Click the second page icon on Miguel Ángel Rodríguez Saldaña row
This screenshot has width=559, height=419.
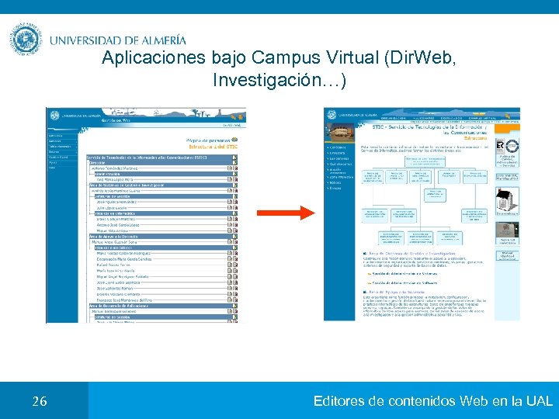235,276
